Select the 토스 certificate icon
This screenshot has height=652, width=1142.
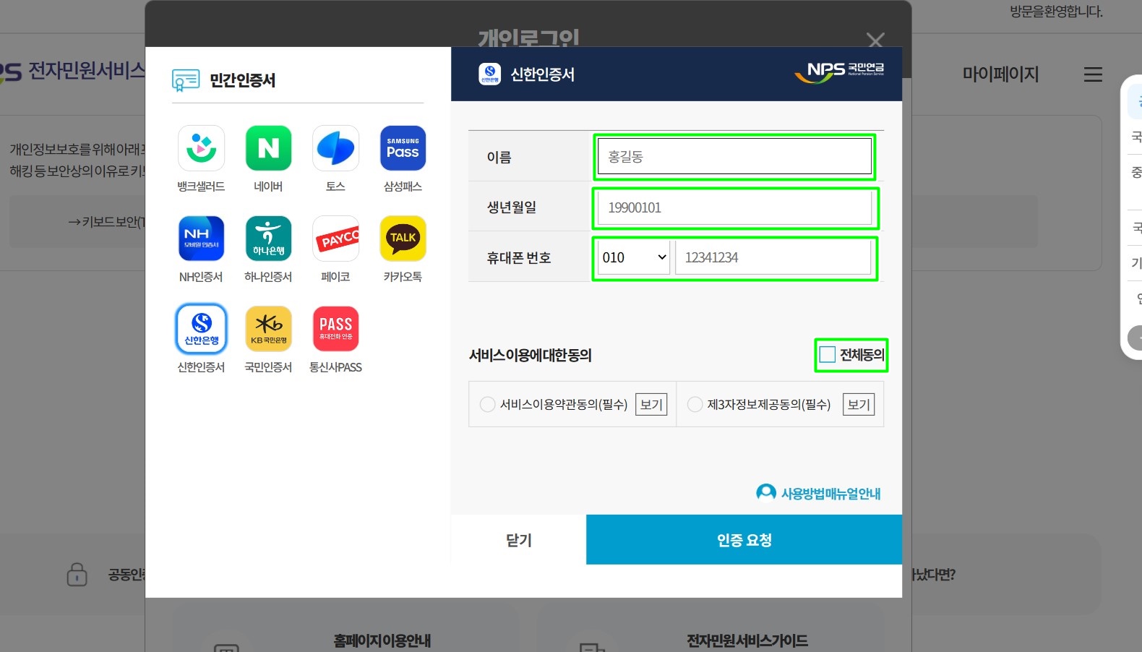coord(335,148)
